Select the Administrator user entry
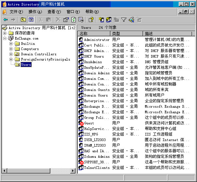 click(97, 40)
